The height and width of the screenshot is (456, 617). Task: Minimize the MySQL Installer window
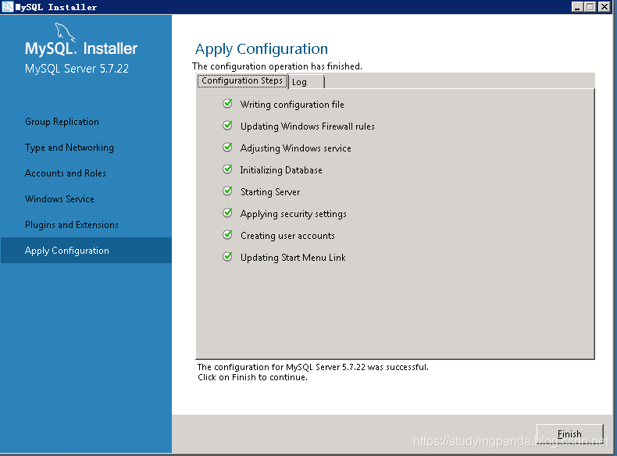(x=577, y=7)
